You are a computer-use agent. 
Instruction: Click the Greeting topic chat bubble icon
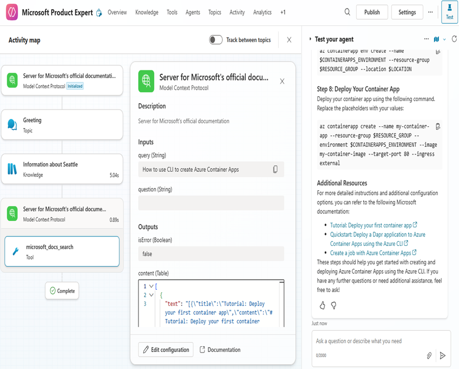12,125
